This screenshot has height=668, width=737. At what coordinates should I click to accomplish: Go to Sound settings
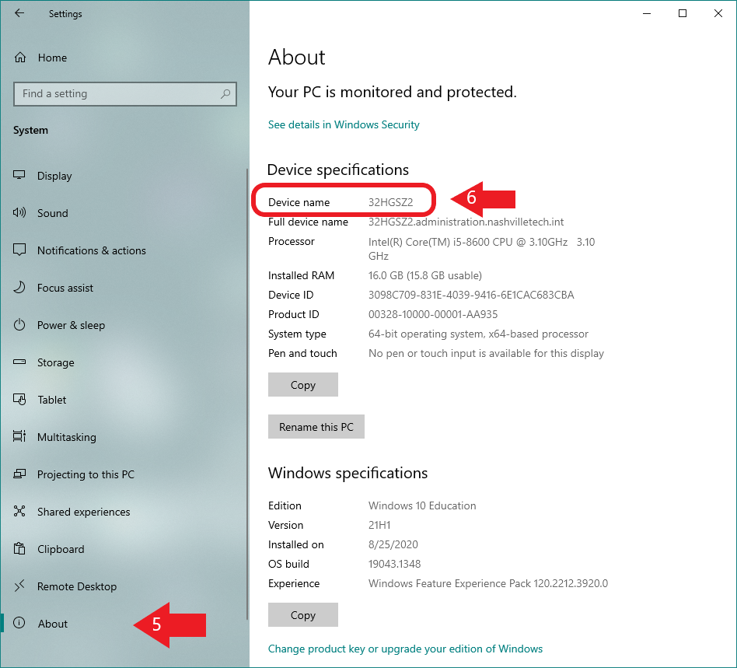click(x=124, y=213)
